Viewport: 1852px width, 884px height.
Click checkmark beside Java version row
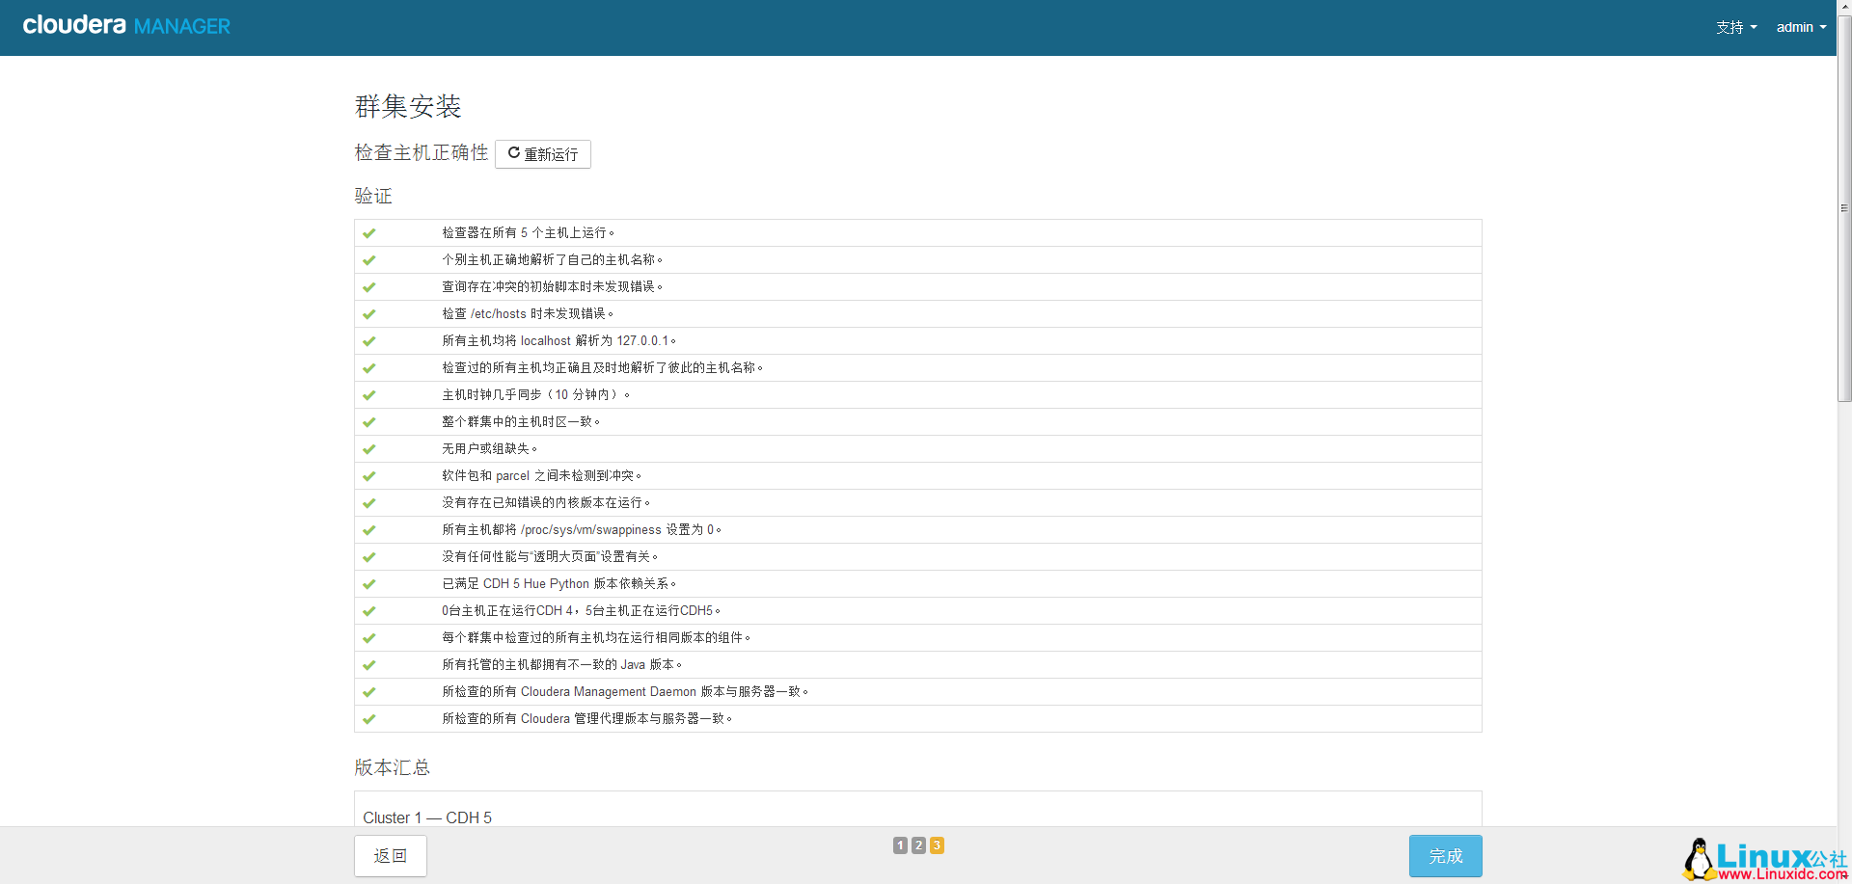pos(368,665)
